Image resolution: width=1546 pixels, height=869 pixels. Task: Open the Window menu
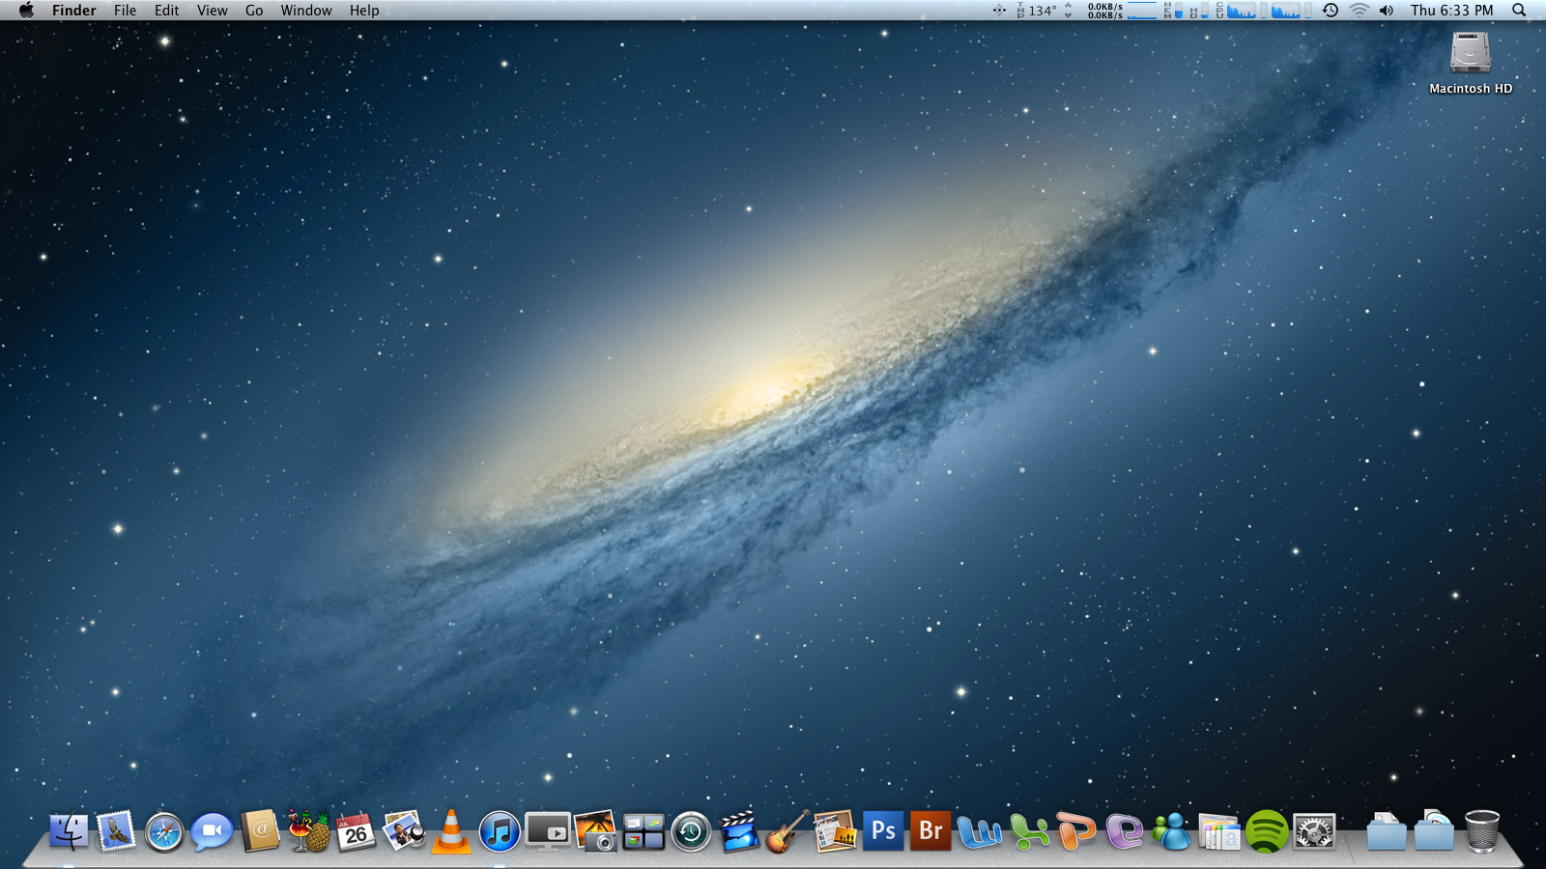click(306, 11)
